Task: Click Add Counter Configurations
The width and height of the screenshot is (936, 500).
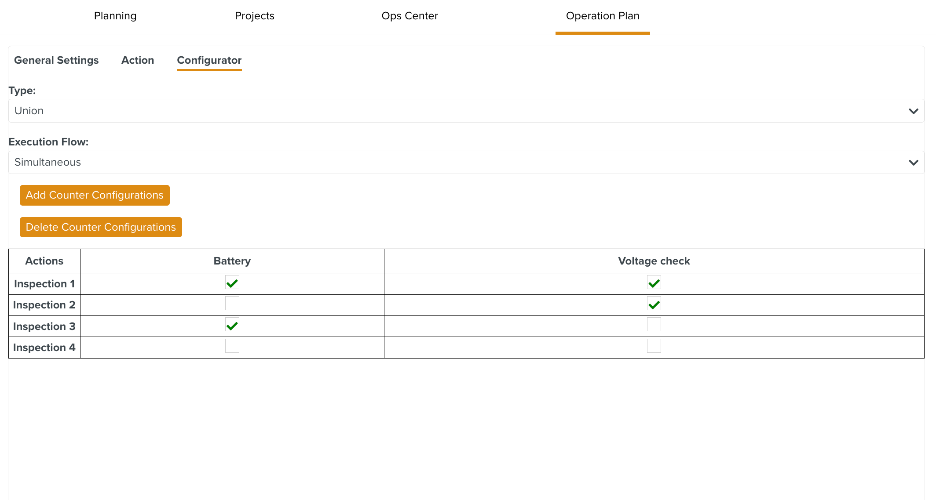Action: pyautogui.click(x=94, y=195)
